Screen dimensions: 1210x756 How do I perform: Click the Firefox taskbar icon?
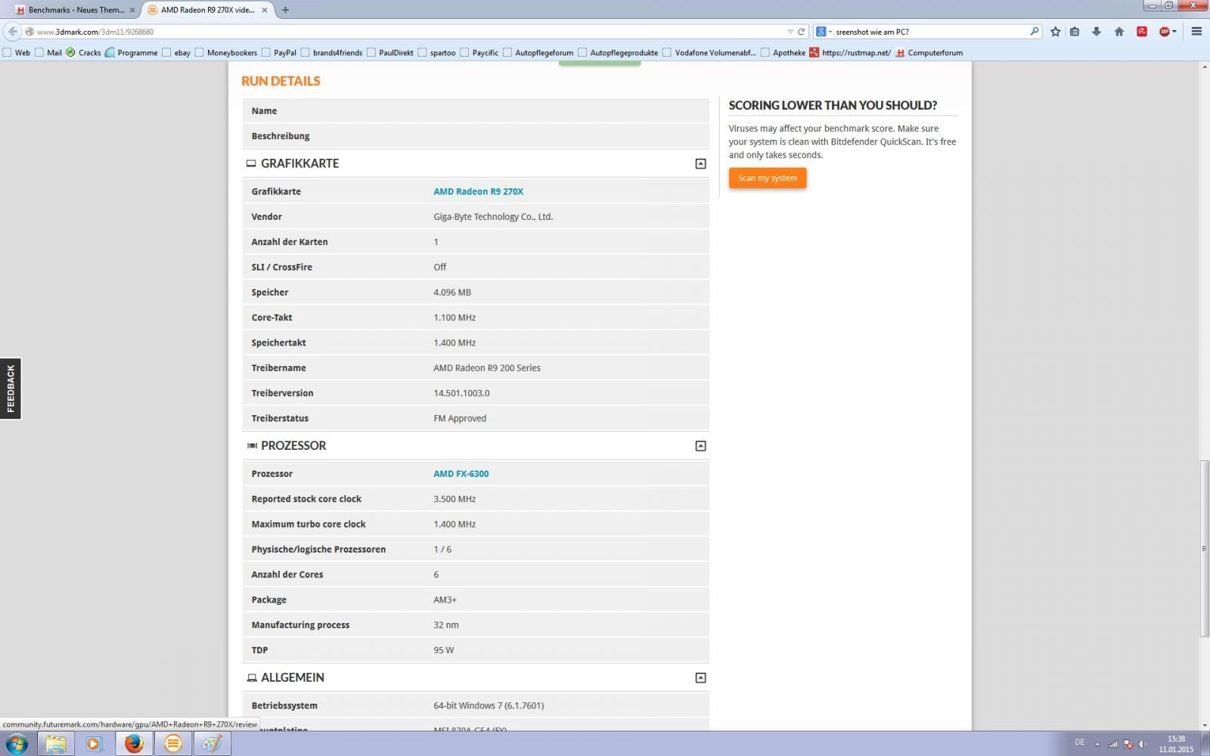(x=134, y=743)
